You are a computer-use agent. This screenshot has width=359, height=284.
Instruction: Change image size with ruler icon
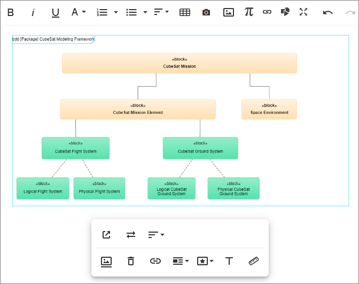pos(254,261)
